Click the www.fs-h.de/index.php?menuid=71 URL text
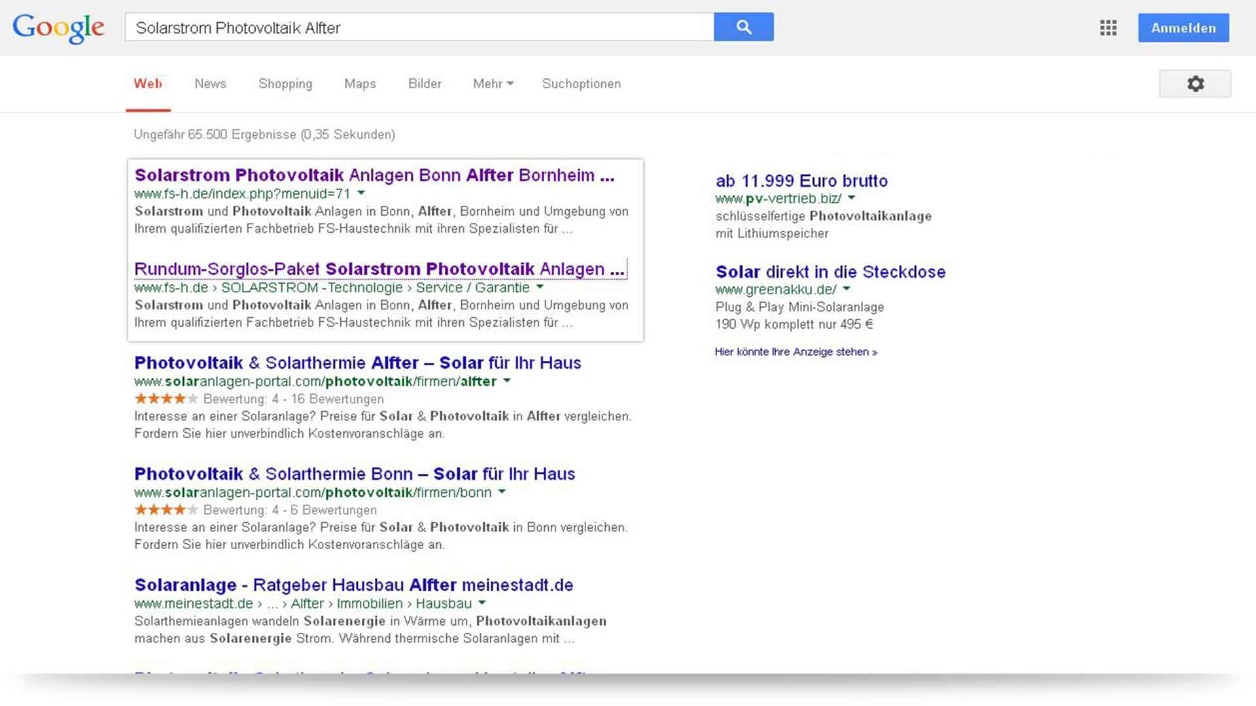 [242, 193]
